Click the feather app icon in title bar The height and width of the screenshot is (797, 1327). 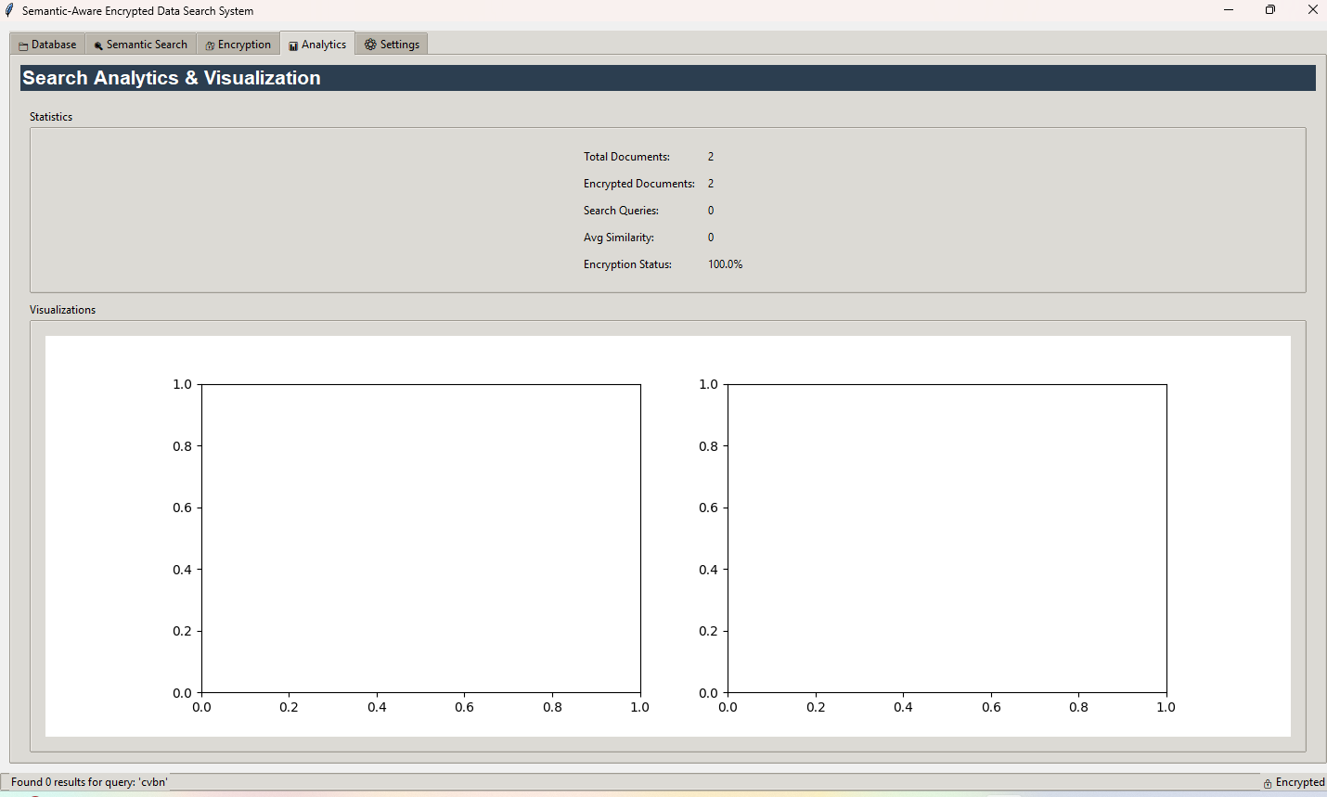click(9, 10)
